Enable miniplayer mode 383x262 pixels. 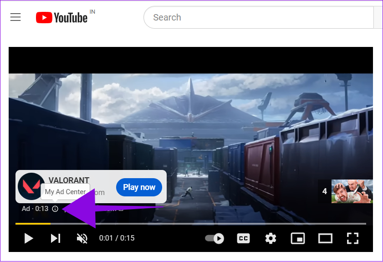298,238
